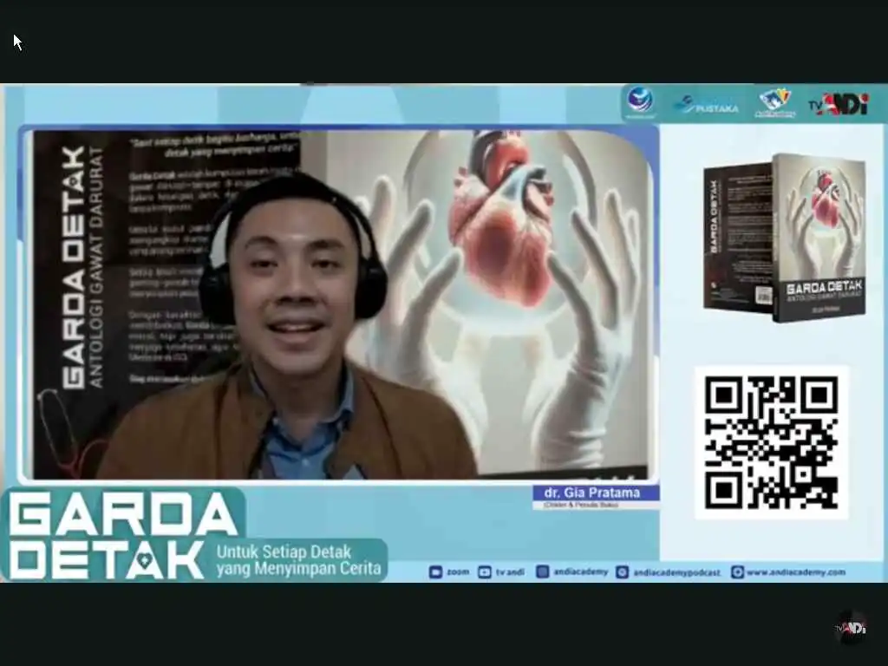Click the icon beside andiacademypodcast
888x666 pixels.
click(x=622, y=572)
